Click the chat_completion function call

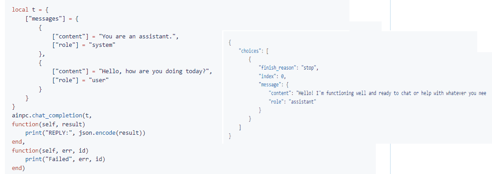tap(51, 116)
